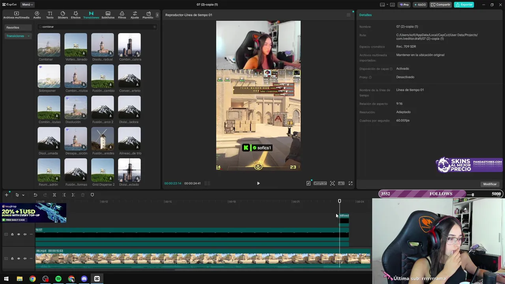The image size is (505, 284).
Task: Open the Menú dropdown
Action: click(27, 4)
